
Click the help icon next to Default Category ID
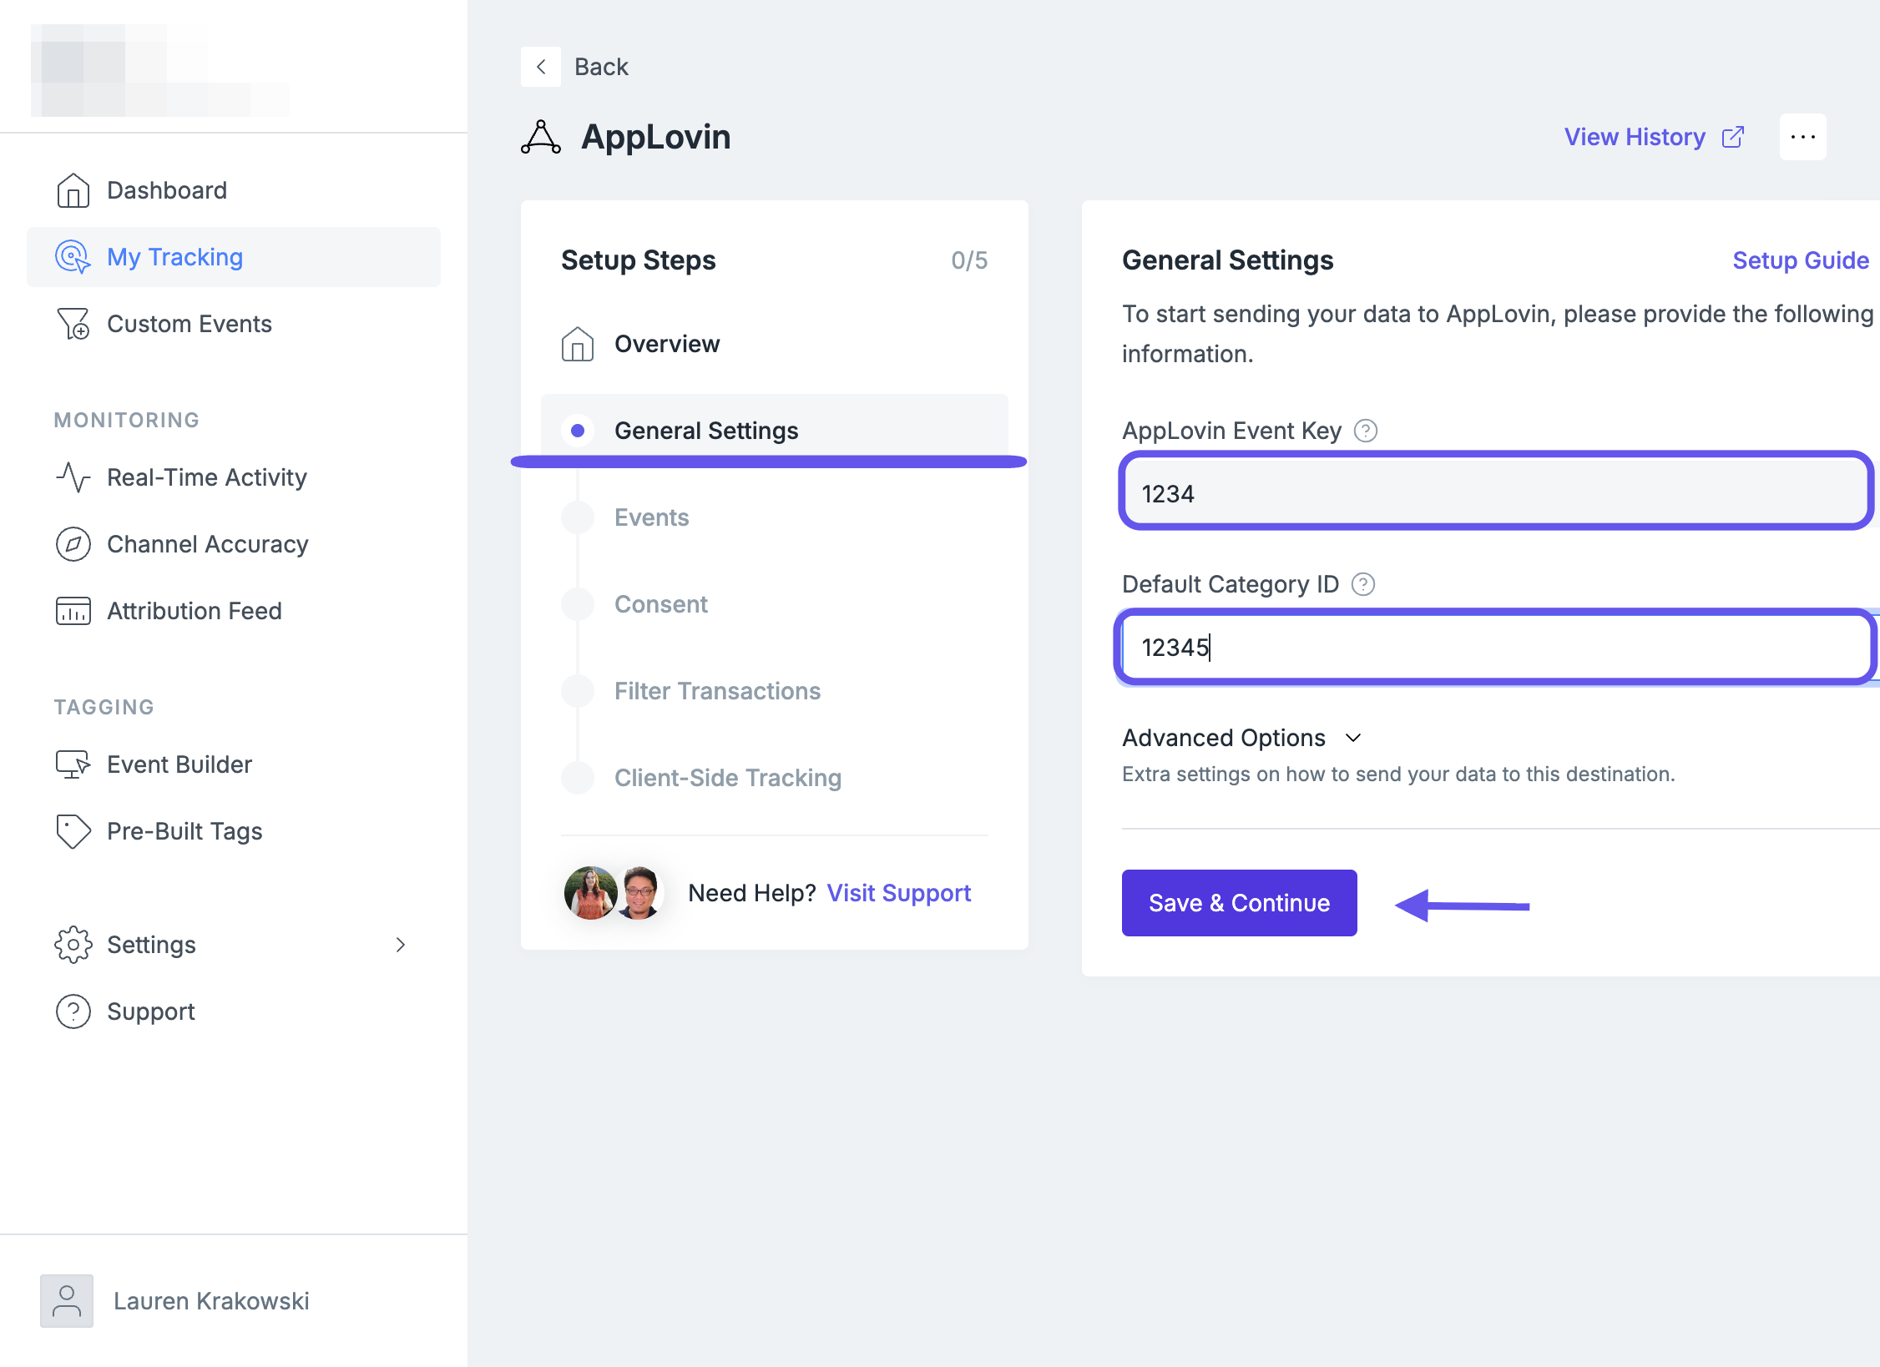click(x=1363, y=584)
